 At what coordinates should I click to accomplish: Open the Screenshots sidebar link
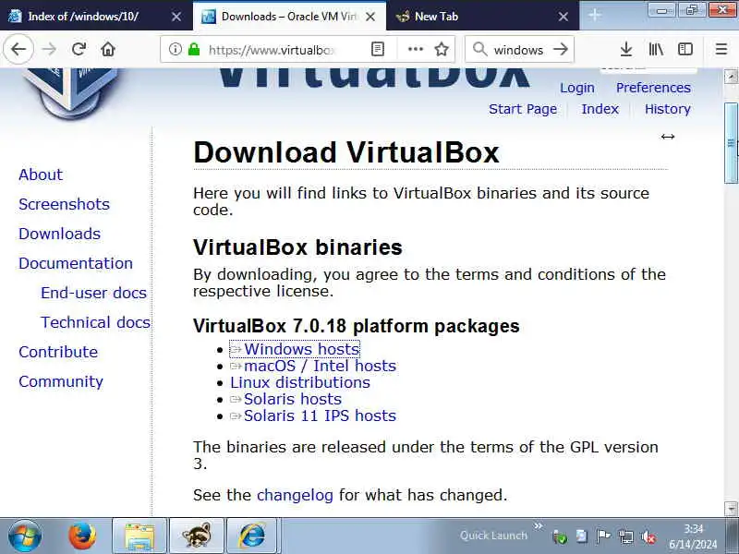(64, 204)
